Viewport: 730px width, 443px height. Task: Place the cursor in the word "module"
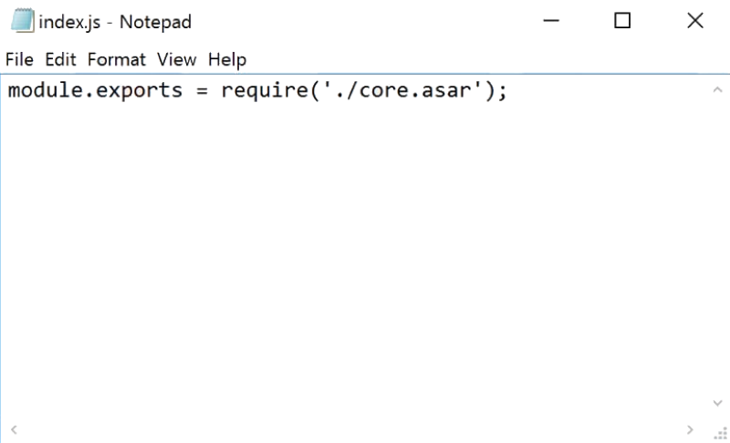tap(42, 92)
